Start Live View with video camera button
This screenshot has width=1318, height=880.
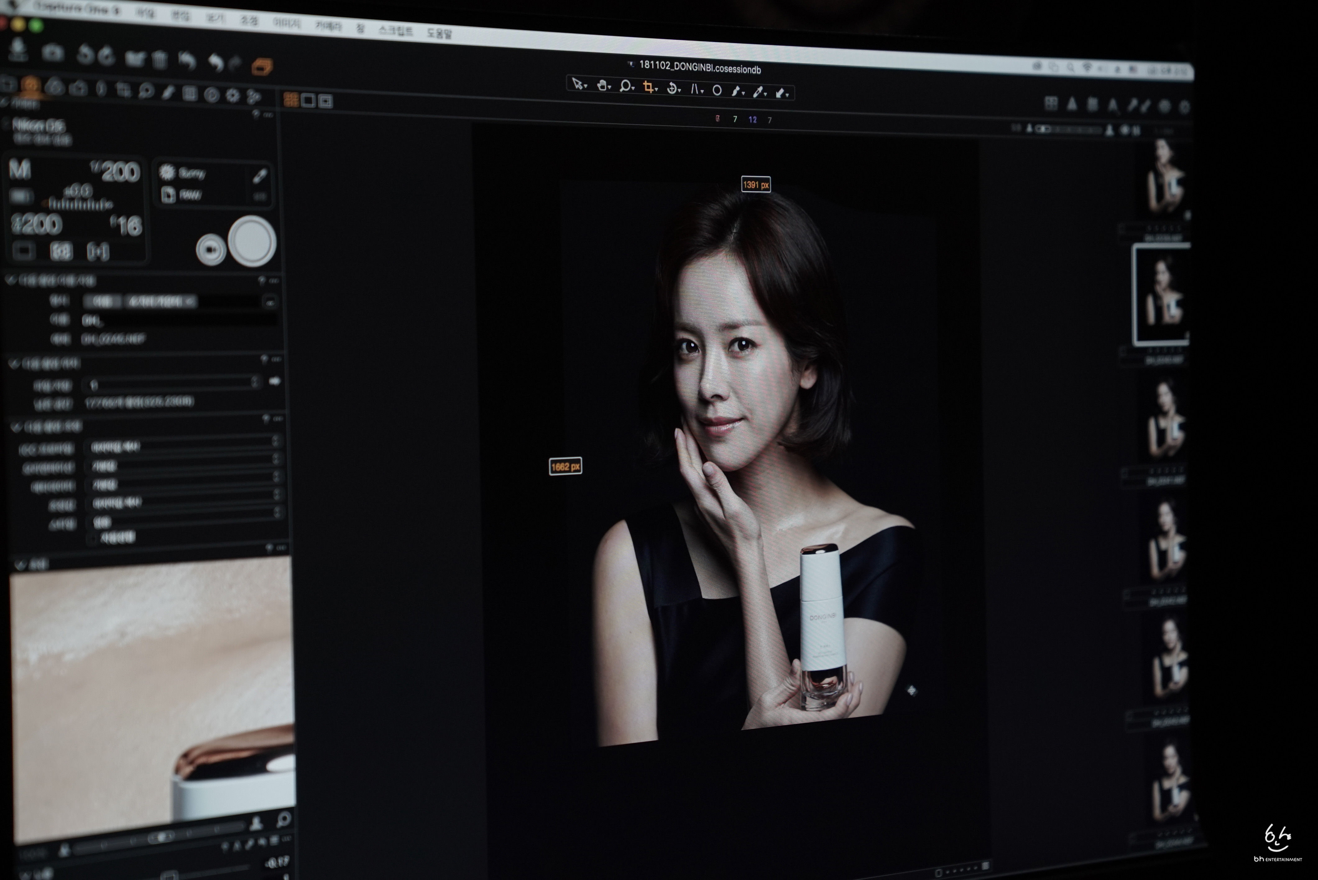(x=211, y=249)
